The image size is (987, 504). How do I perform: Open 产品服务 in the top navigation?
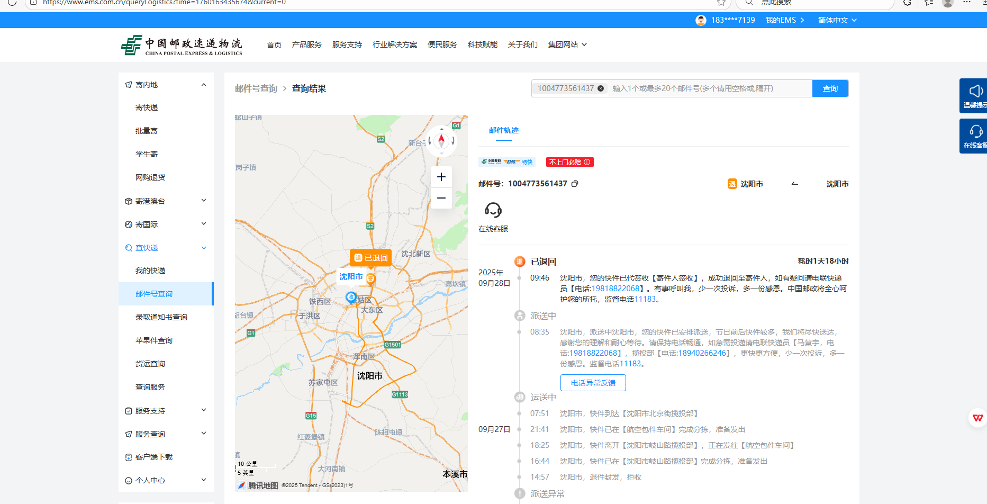click(306, 44)
